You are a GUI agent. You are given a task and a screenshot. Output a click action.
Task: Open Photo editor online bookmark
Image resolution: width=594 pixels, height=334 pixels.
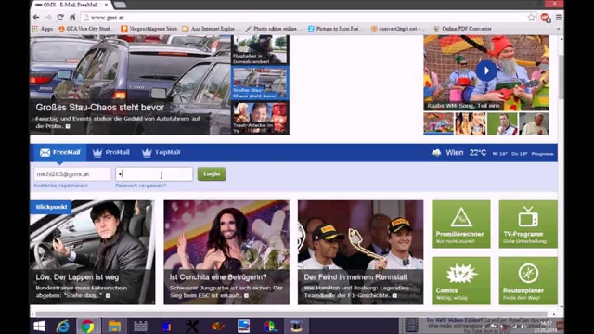(273, 29)
